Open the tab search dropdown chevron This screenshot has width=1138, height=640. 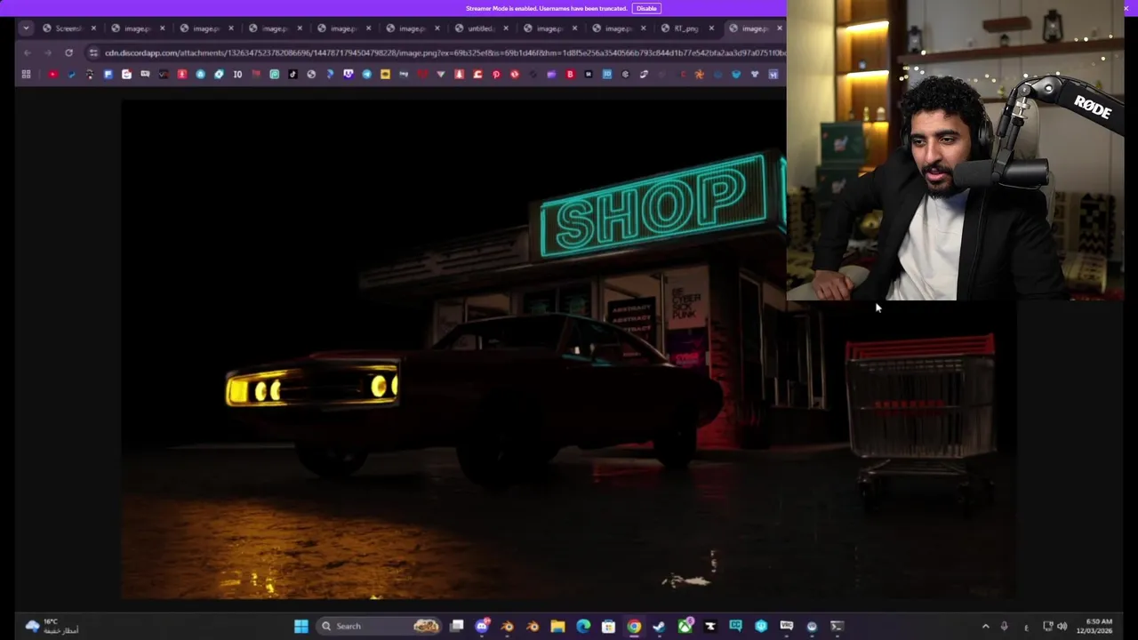(x=26, y=28)
